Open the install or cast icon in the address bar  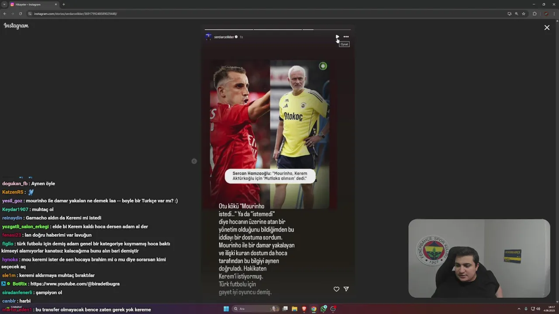[x=509, y=14]
